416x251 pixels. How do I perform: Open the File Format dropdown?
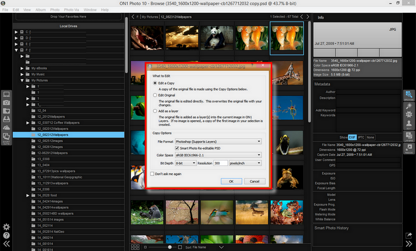pos(218,141)
